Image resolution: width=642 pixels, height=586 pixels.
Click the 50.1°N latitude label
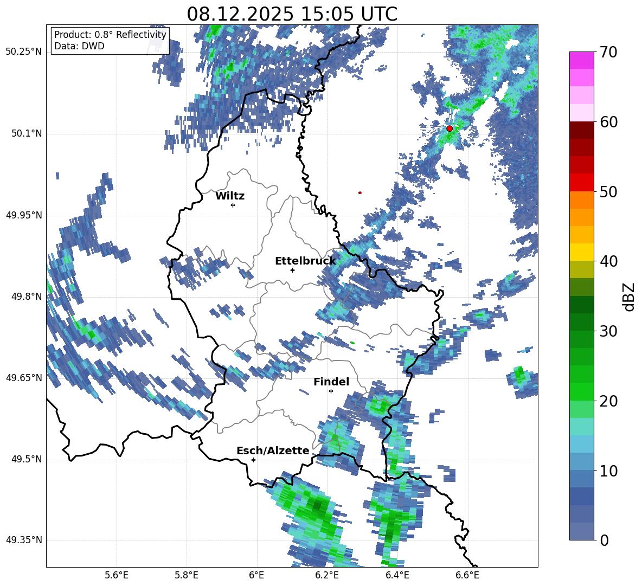pyautogui.click(x=27, y=133)
